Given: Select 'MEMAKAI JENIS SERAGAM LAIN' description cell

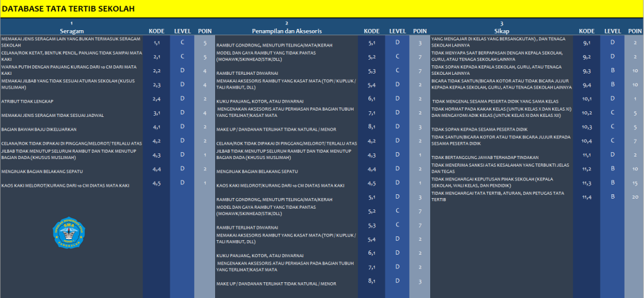Looking at the screenshot, I should point(72,42).
